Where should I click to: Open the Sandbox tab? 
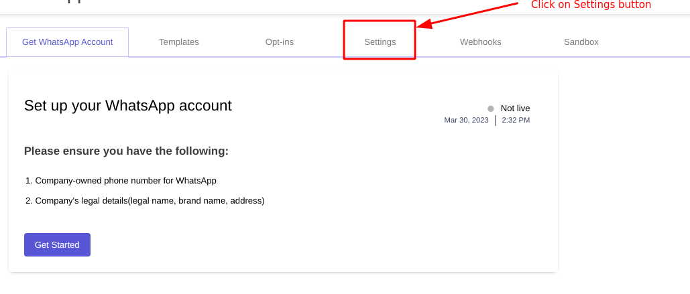[581, 42]
